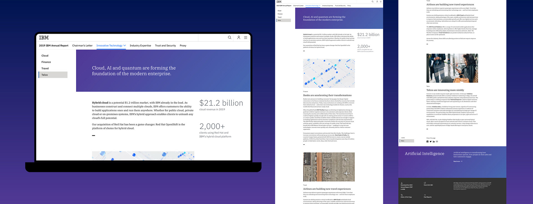Click 'Telcos are innovating more nimbly' heading
This screenshot has height=204, width=533.
[445, 90]
